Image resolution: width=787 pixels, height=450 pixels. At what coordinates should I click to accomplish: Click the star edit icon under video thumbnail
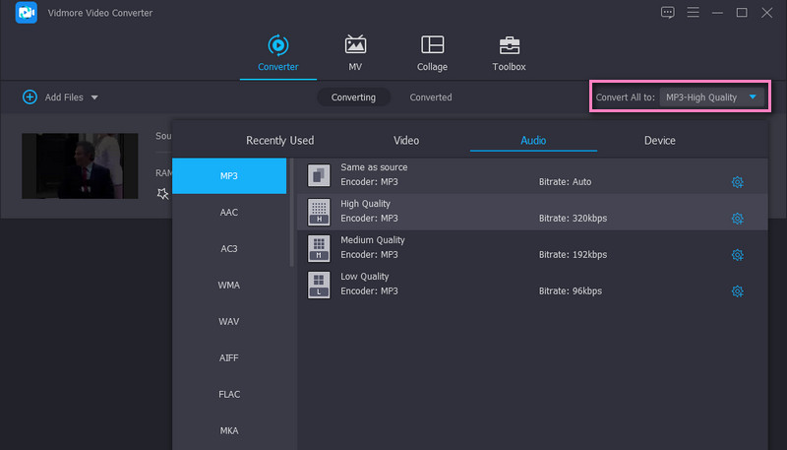(x=162, y=194)
